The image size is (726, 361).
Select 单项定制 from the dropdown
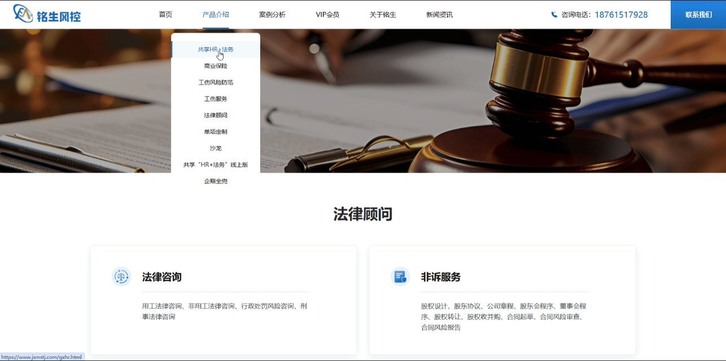point(215,131)
